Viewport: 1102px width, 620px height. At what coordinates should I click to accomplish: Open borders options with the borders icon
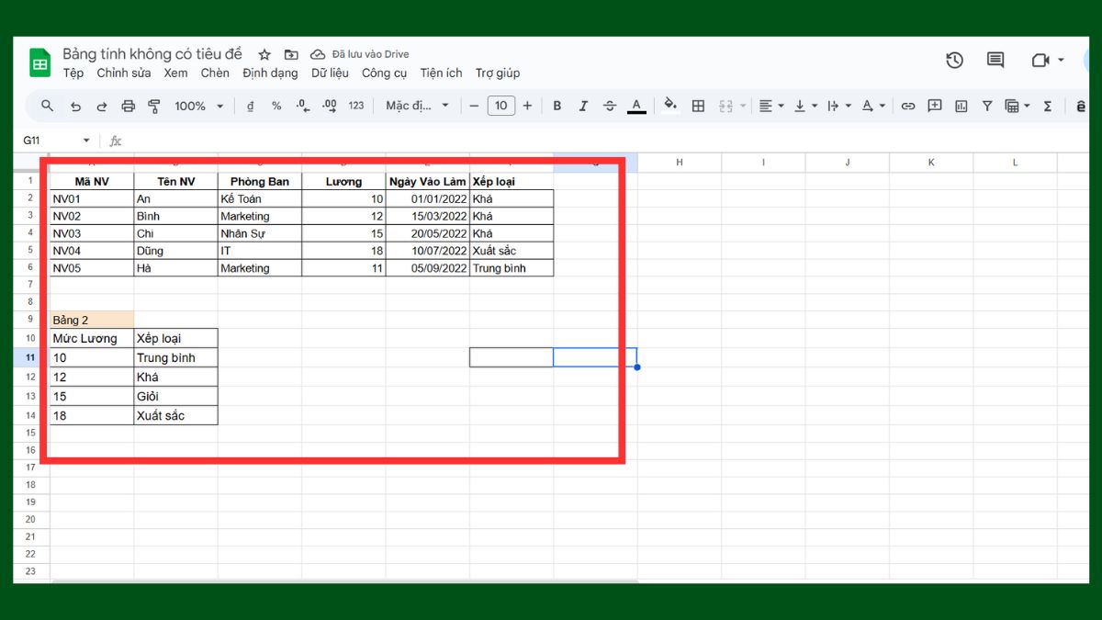pyautogui.click(x=697, y=105)
